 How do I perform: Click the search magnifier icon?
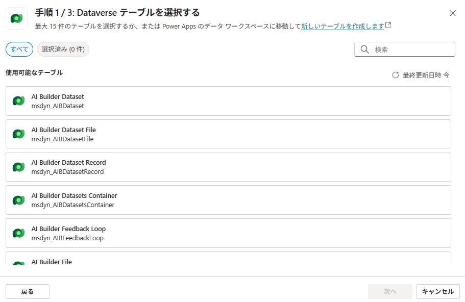point(365,49)
